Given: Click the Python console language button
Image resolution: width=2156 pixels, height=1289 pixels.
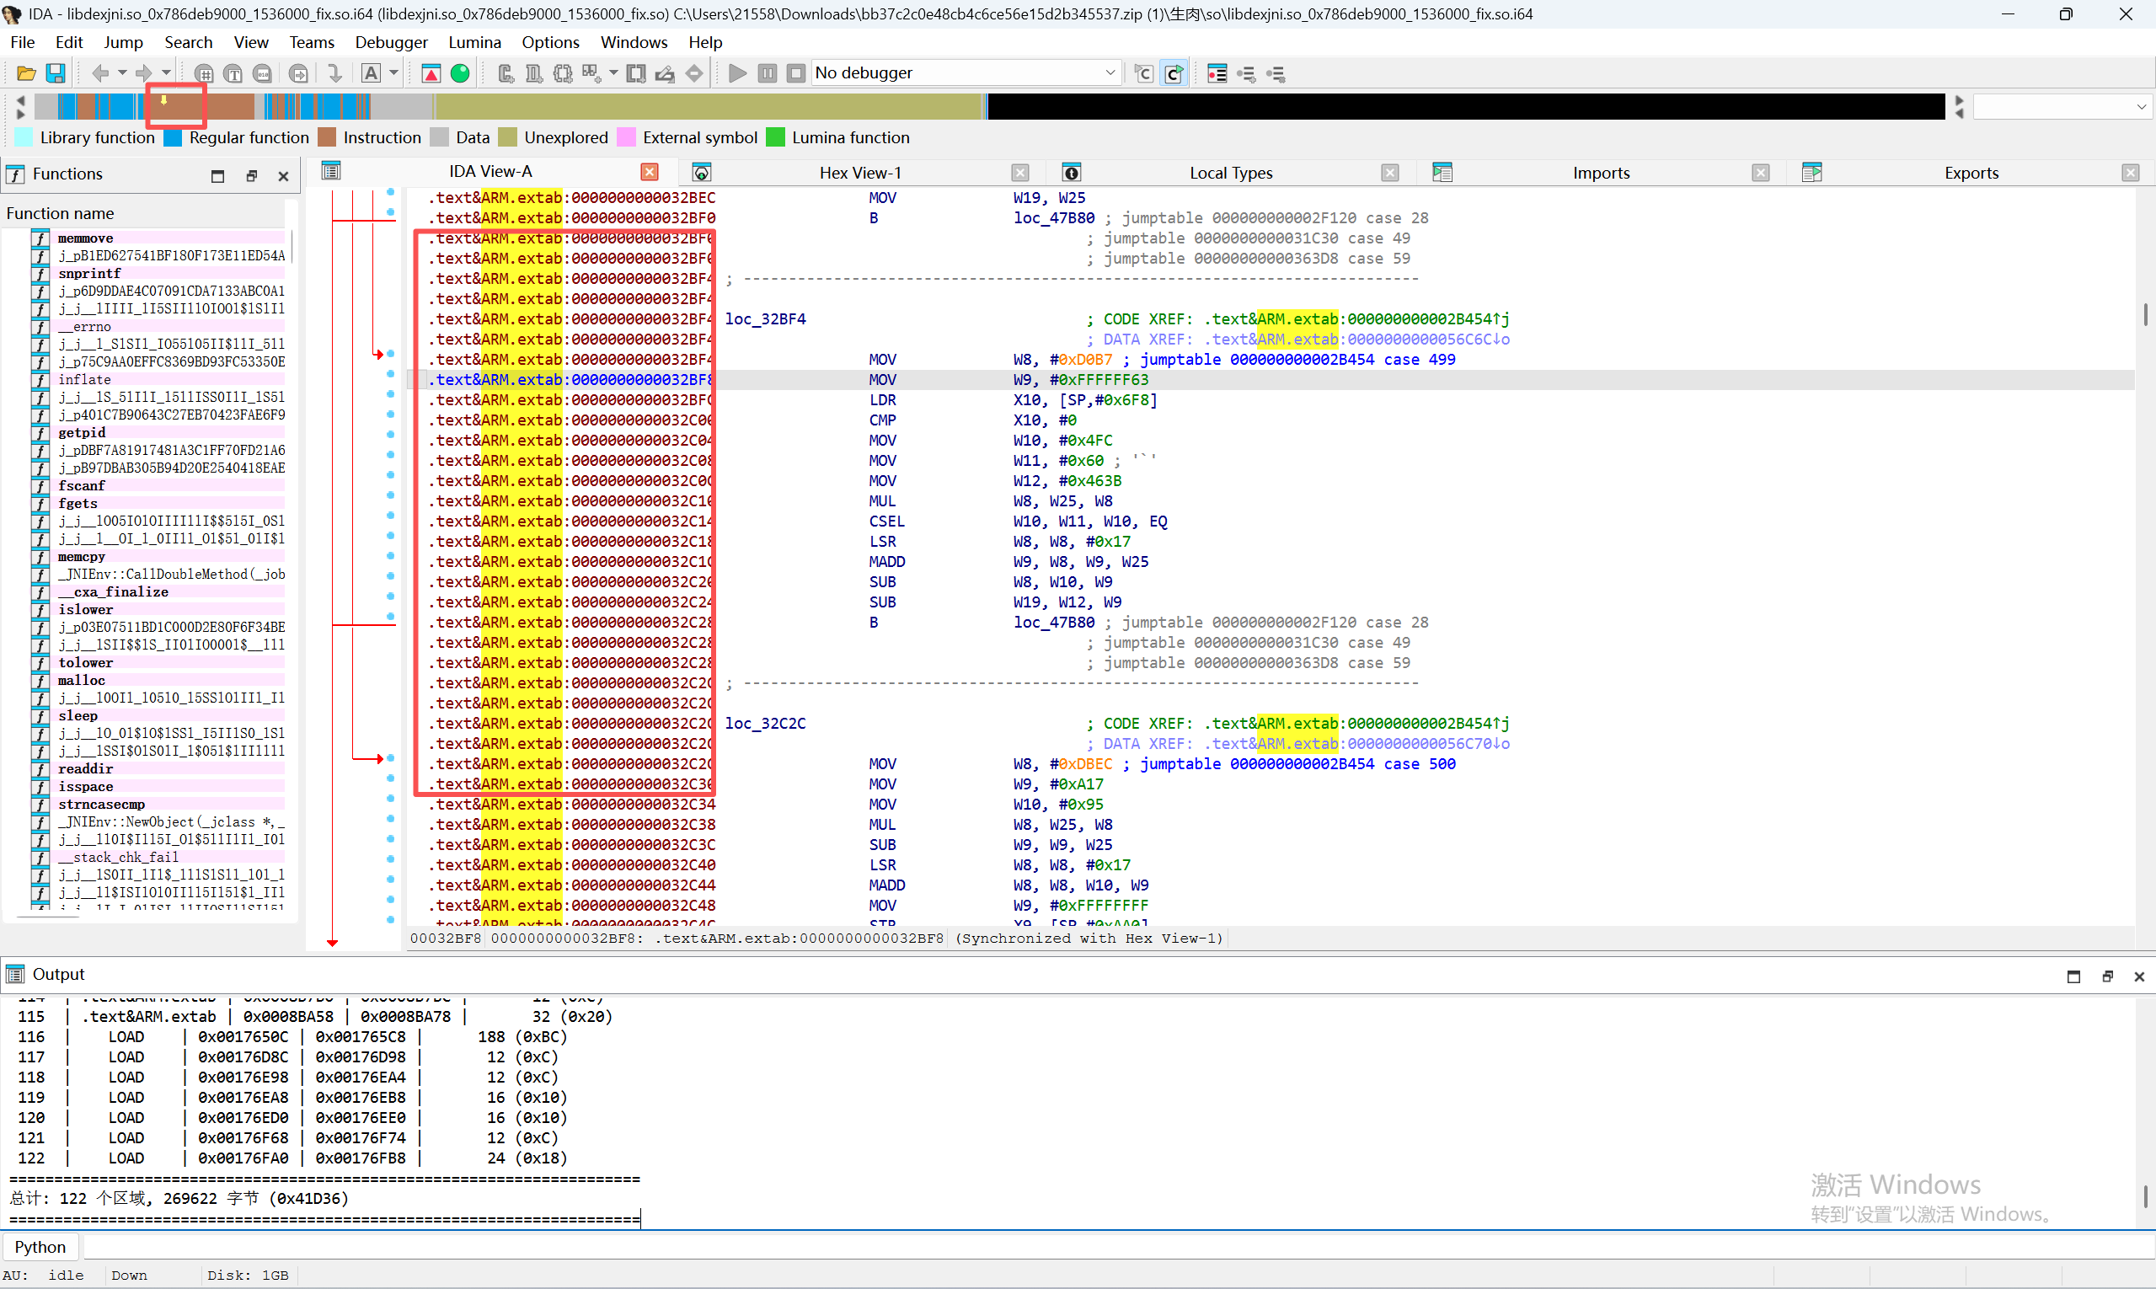Looking at the screenshot, I should (40, 1248).
